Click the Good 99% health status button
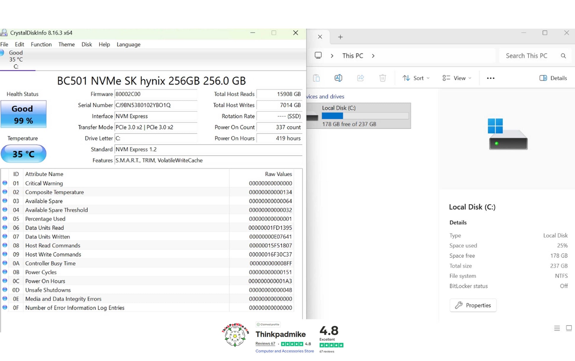Viewport: 575px width, 361px height. coord(23,114)
